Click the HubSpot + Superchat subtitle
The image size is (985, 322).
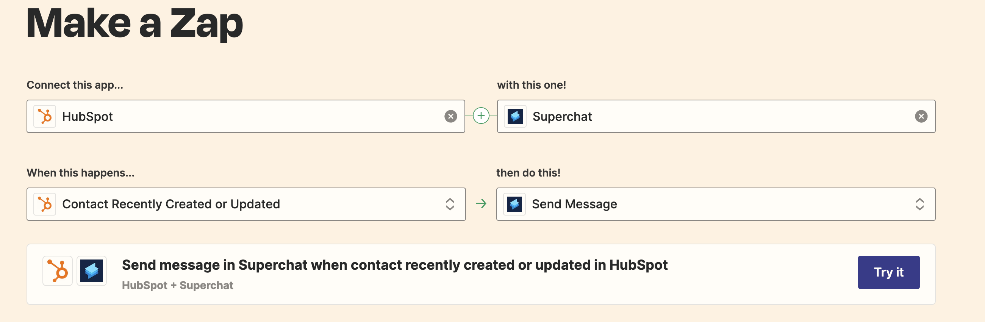click(177, 285)
